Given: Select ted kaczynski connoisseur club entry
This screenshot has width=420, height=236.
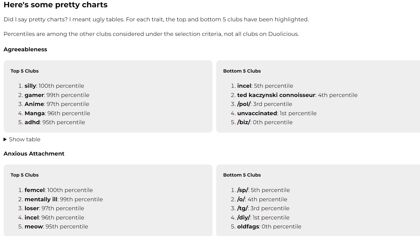Looking at the screenshot, I should click(276, 95).
